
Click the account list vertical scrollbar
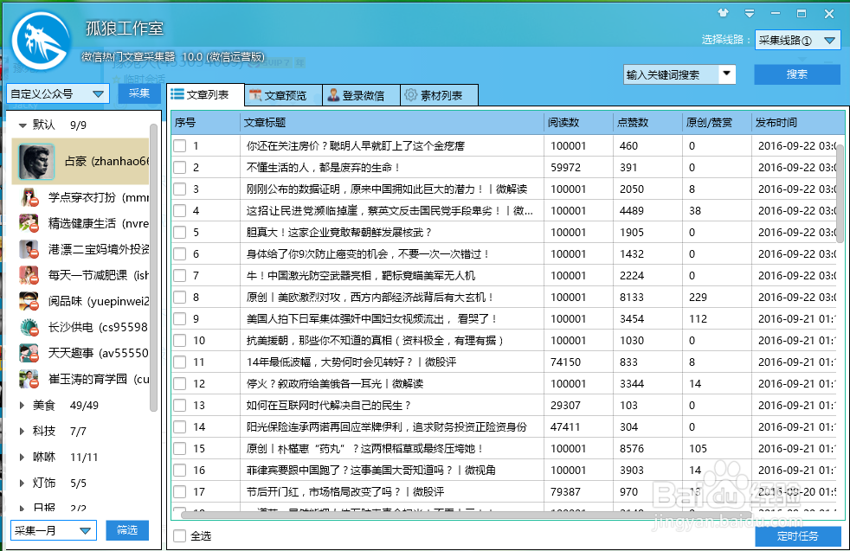click(154, 267)
